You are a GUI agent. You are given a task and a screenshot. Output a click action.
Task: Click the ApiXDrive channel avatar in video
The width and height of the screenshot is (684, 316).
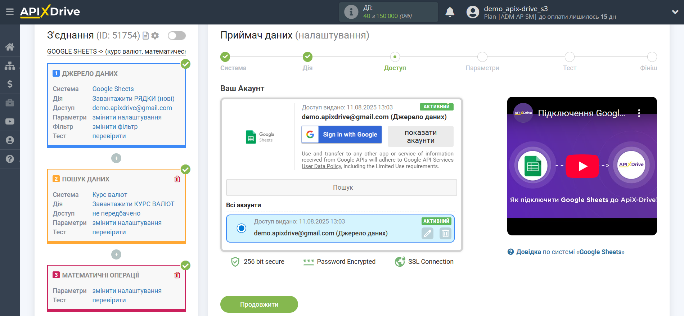click(x=523, y=113)
